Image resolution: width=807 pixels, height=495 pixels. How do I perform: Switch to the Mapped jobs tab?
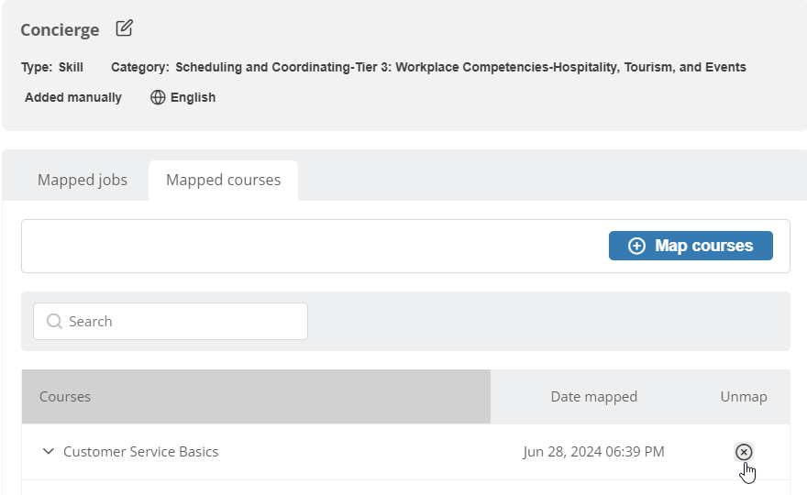(83, 180)
